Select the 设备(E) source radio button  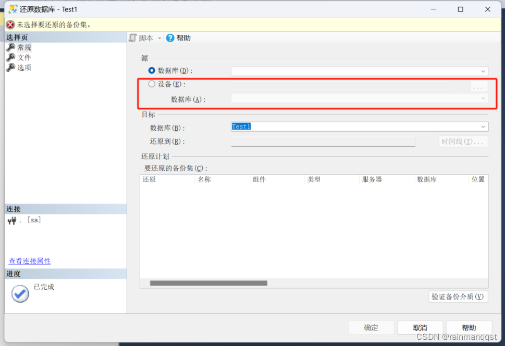152,84
